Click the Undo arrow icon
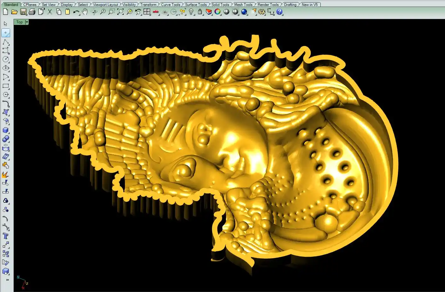Viewport: 445px width, 292px height. (76, 12)
